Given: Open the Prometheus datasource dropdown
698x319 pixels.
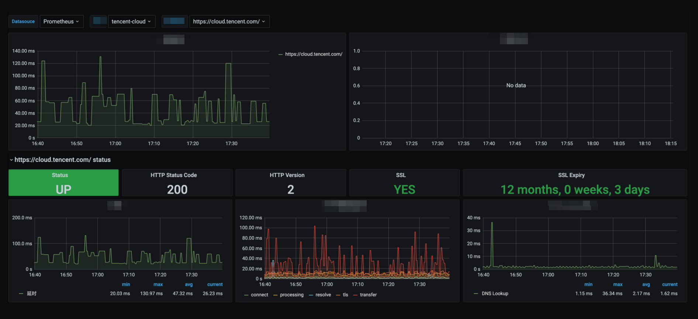Looking at the screenshot, I should [61, 21].
